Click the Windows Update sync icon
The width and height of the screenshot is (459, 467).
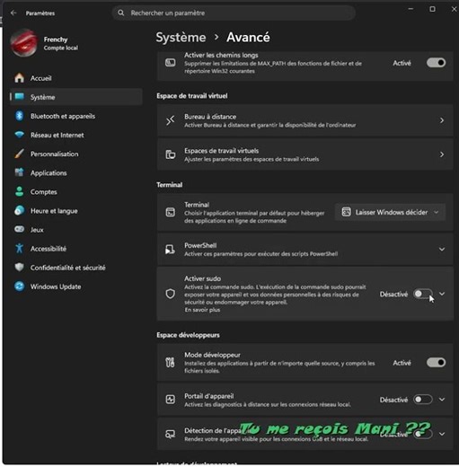point(20,286)
